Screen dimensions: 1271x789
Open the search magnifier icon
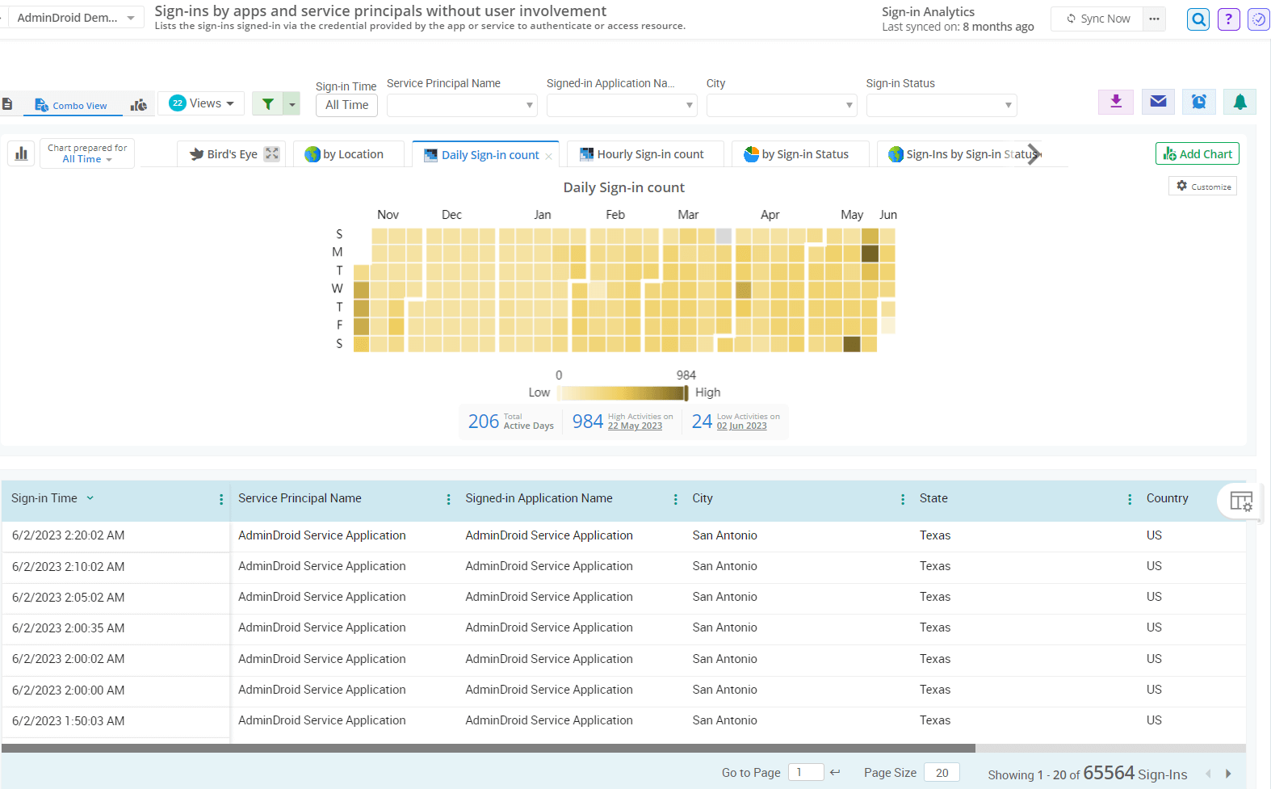coord(1198,19)
